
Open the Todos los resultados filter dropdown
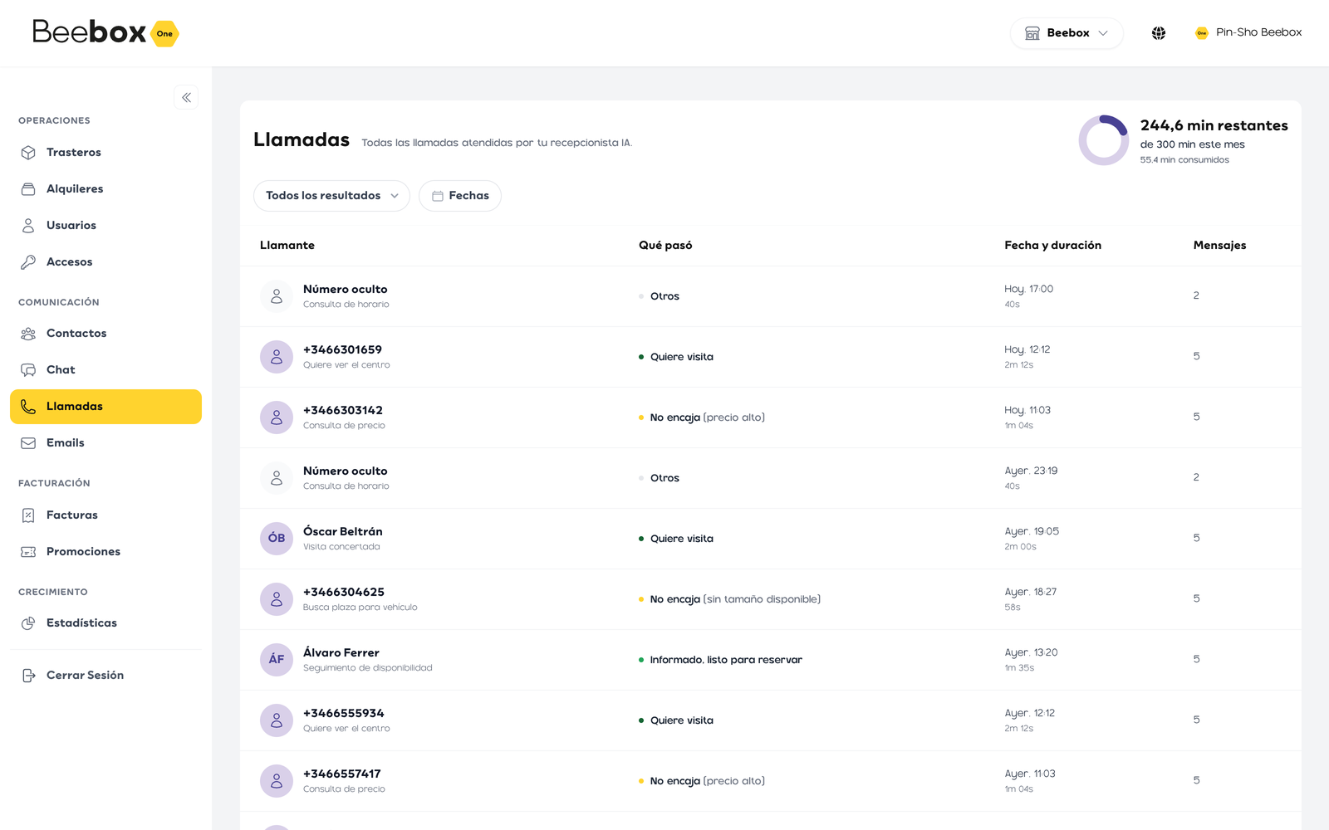(x=331, y=196)
